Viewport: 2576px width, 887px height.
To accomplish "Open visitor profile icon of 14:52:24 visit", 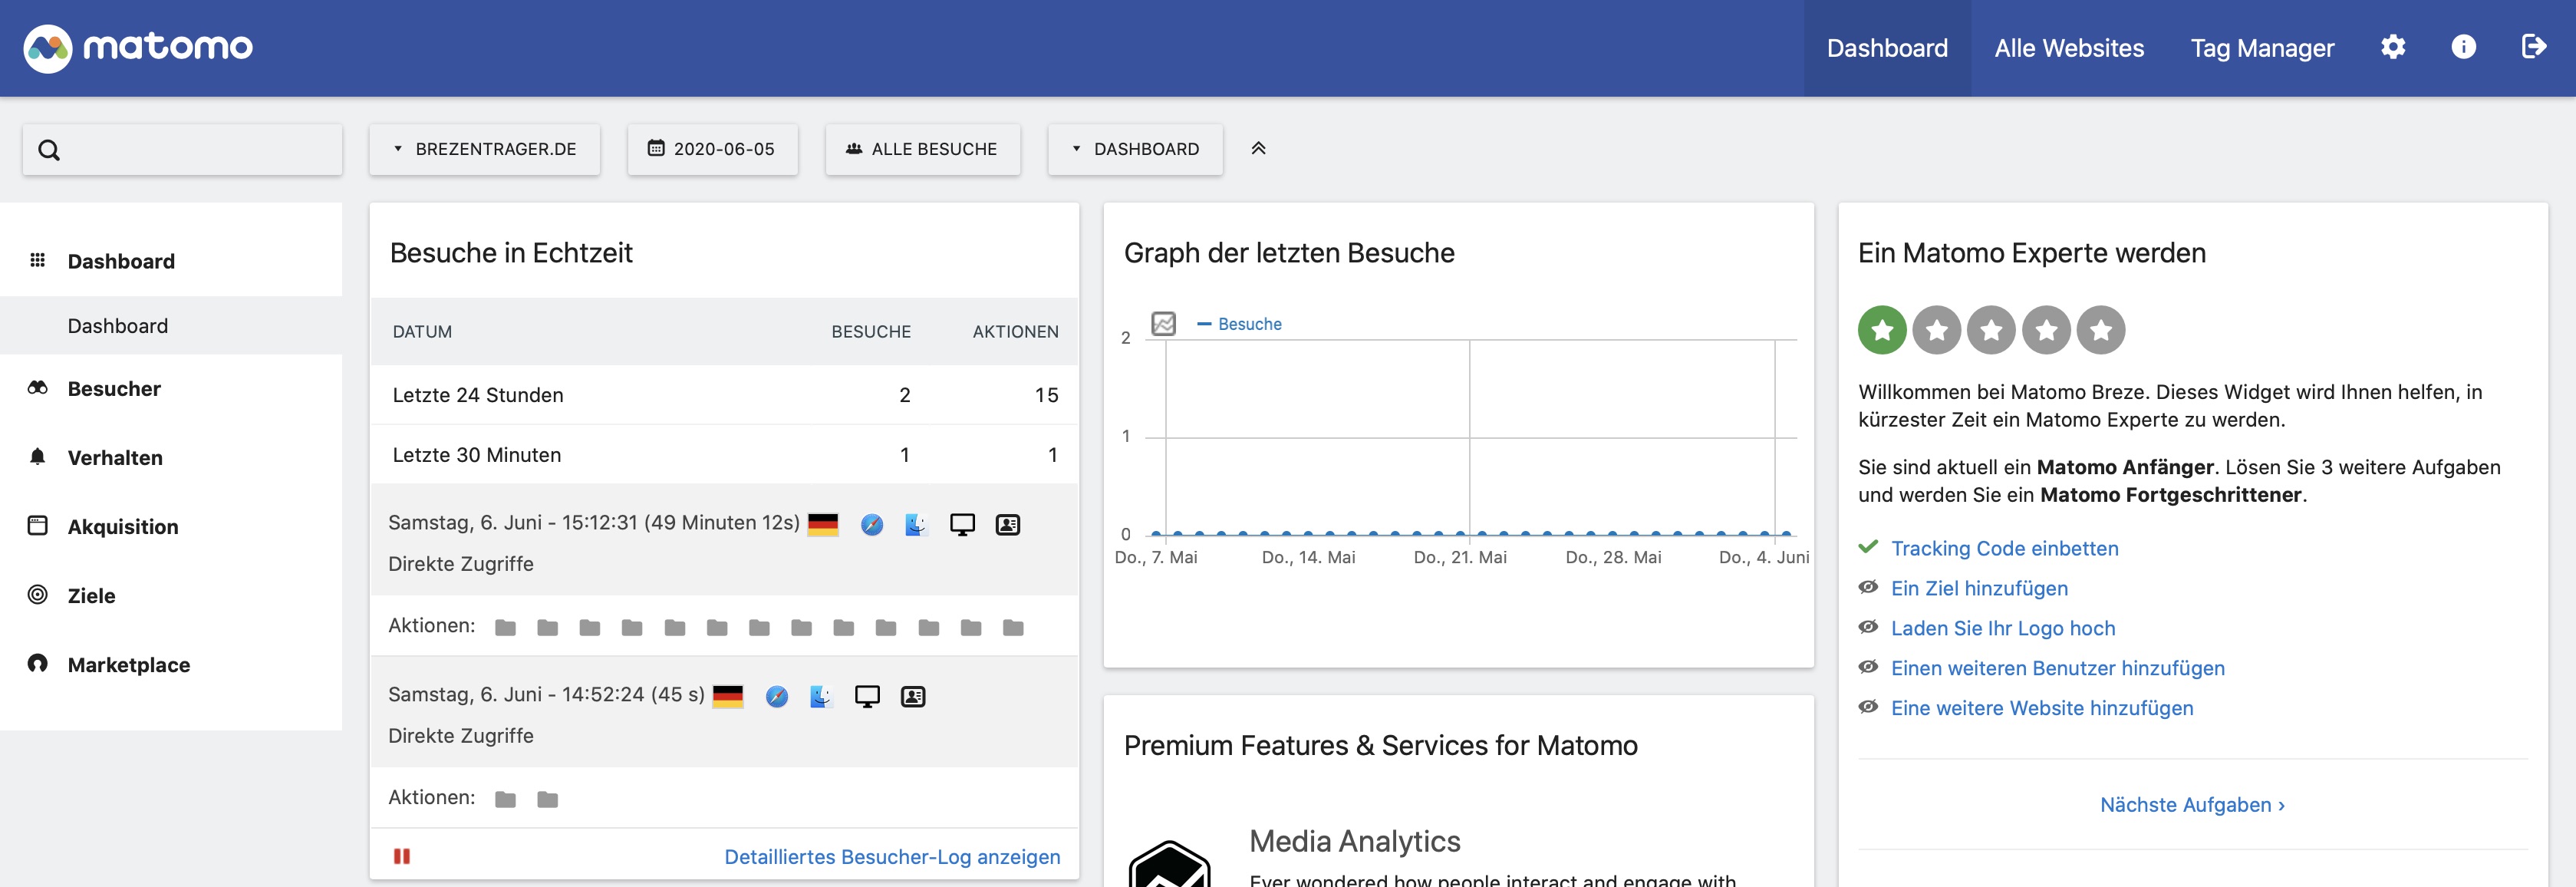I will point(913,697).
